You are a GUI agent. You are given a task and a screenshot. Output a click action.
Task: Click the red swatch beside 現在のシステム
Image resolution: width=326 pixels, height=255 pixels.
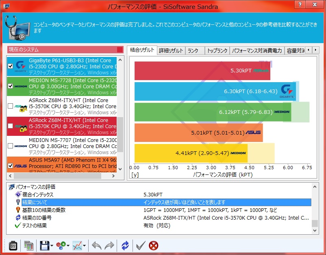point(120,50)
